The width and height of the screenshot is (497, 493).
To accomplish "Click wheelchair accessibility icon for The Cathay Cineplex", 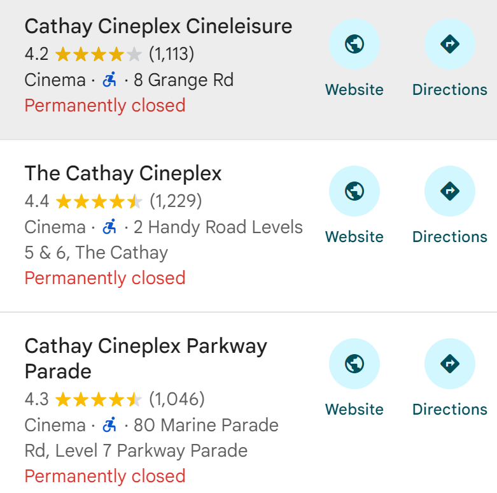I will (x=109, y=227).
